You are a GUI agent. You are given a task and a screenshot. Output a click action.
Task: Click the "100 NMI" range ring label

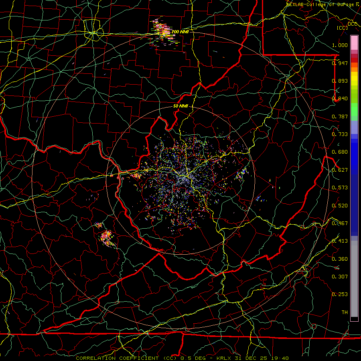click(180, 32)
